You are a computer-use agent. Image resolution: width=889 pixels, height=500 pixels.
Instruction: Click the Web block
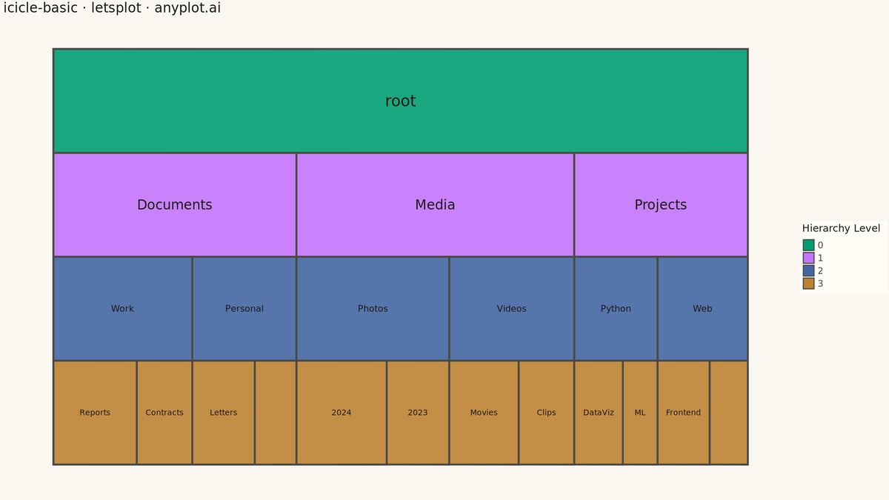pos(702,308)
